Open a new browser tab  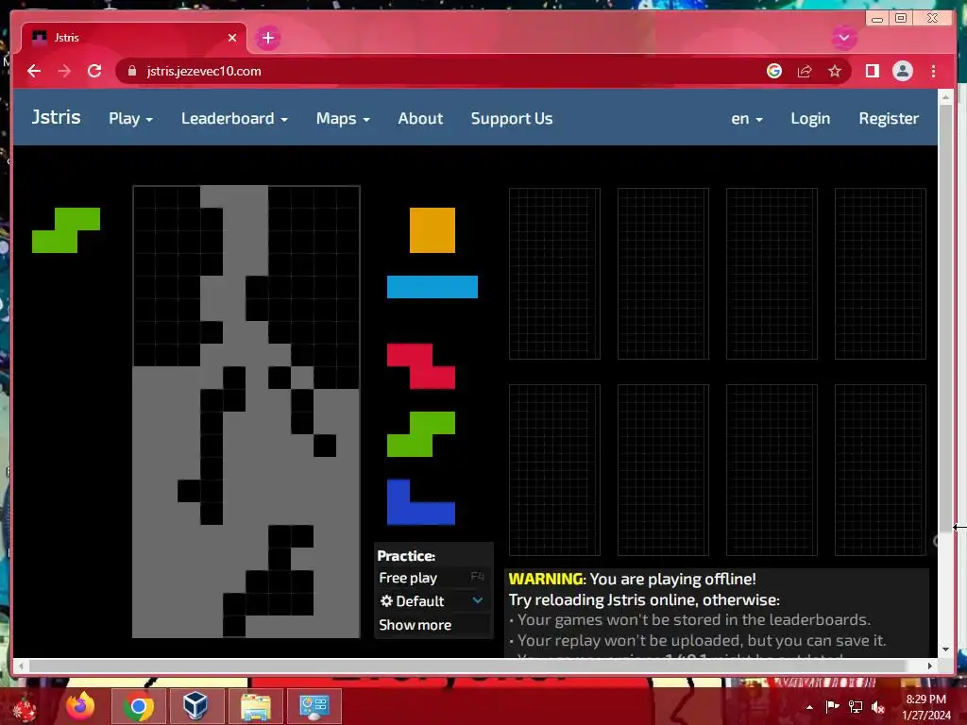coord(267,38)
